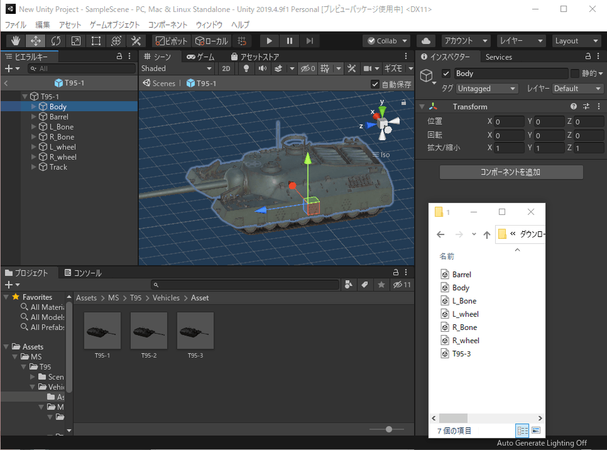Open cloud services icon

click(x=426, y=40)
